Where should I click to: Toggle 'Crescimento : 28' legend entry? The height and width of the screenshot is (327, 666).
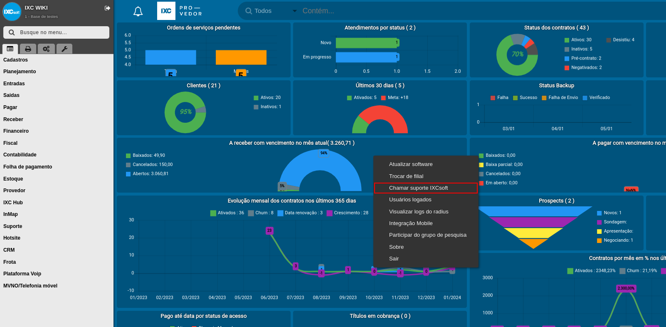pos(348,213)
